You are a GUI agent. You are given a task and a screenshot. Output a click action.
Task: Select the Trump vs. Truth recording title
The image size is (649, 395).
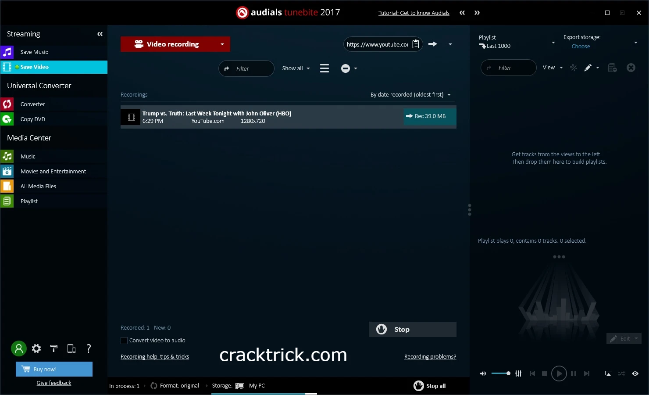pos(217,113)
